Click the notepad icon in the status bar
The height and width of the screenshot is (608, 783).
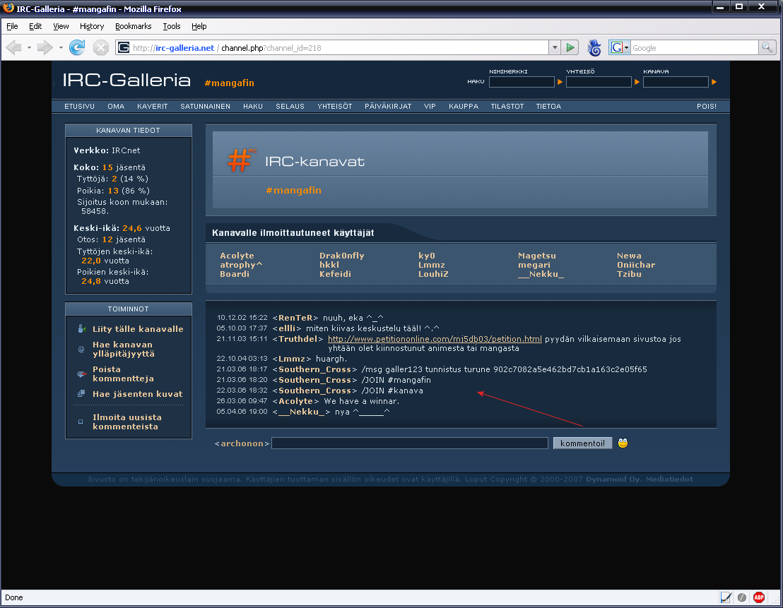click(726, 597)
